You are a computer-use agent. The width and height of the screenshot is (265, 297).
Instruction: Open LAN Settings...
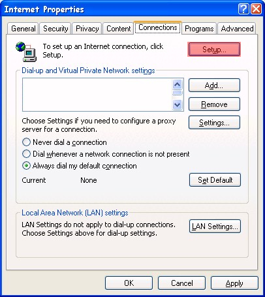[215, 227]
